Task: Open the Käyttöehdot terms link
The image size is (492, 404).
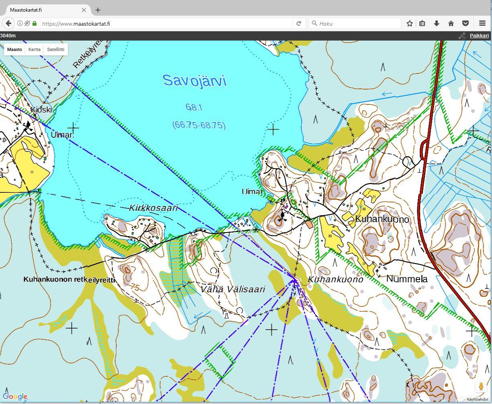Action: pos(477,400)
